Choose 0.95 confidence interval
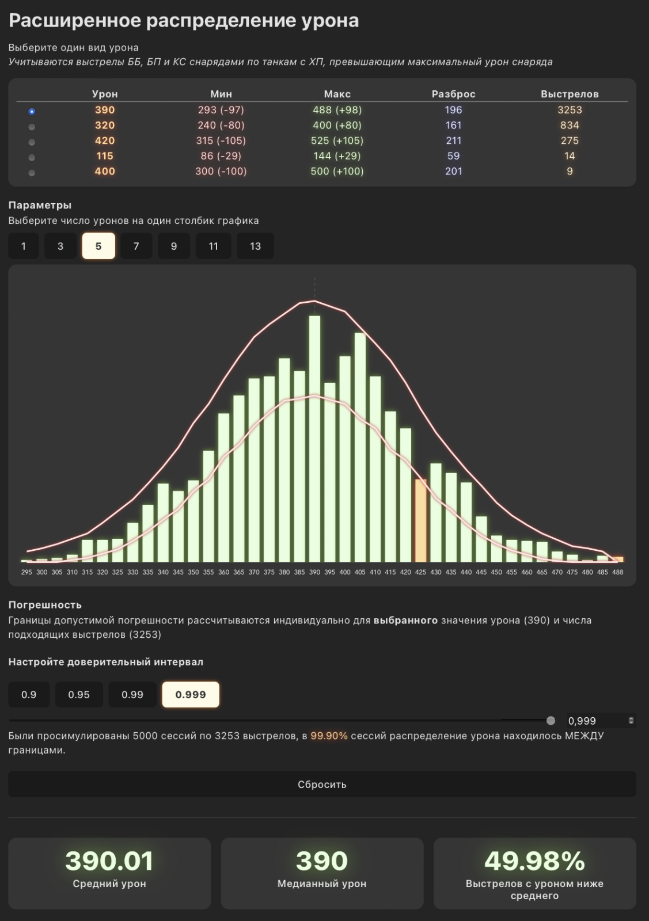This screenshot has height=921, width=649. (79, 695)
